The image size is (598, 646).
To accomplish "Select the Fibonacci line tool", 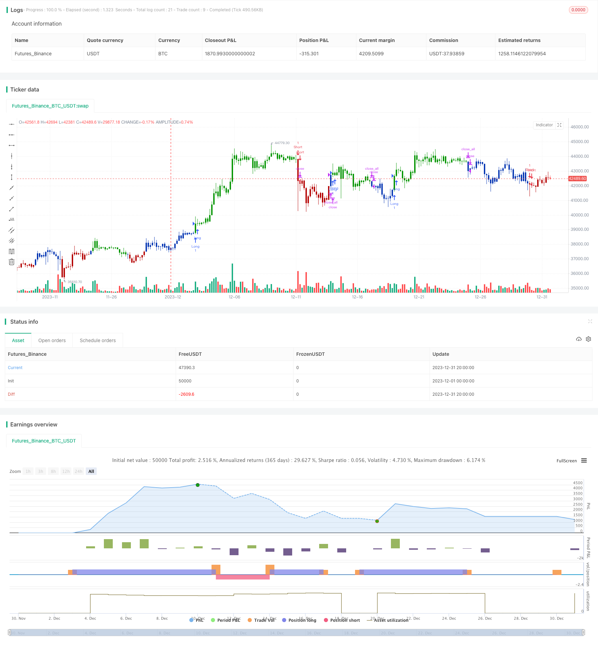I will click(12, 251).
